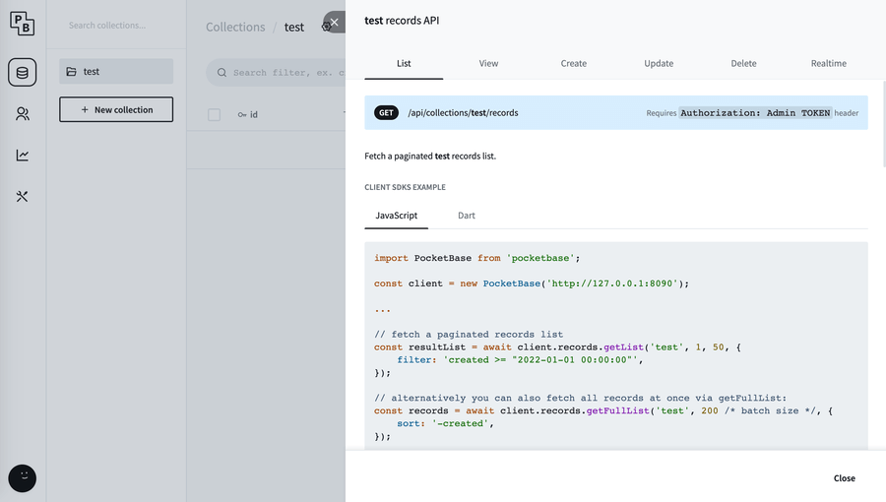886x502 pixels.
Task: Switch to the List tab
Action: [404, 63]
